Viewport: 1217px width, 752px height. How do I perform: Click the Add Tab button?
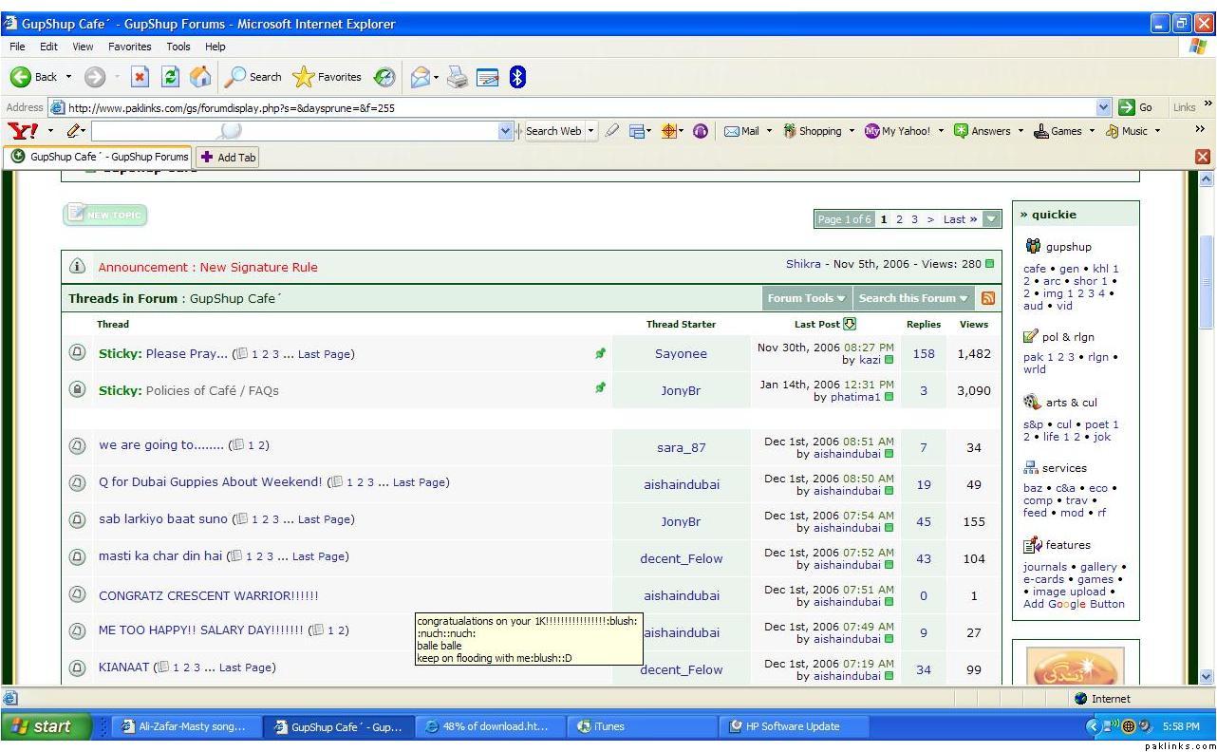(x=228, y=157)
